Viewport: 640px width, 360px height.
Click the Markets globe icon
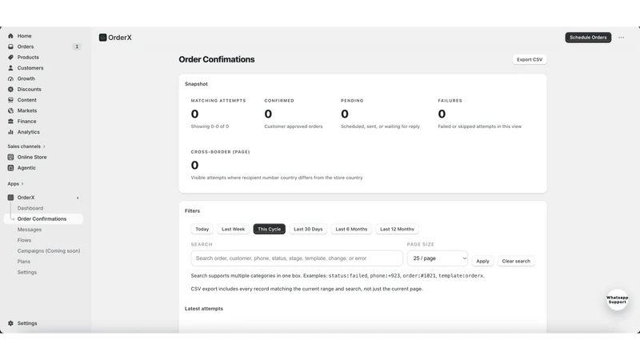tap(10, 110)
